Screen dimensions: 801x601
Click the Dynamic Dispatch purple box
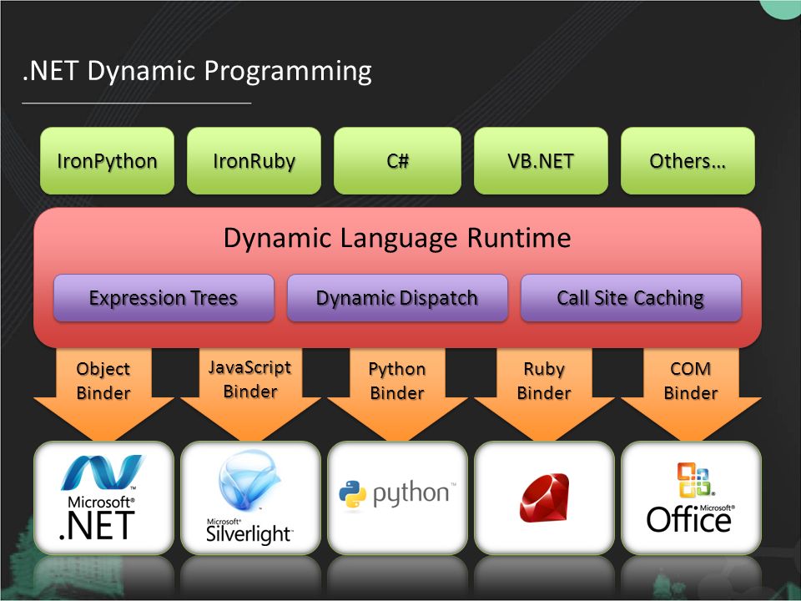pyautogui.click(x=397, y=298)
